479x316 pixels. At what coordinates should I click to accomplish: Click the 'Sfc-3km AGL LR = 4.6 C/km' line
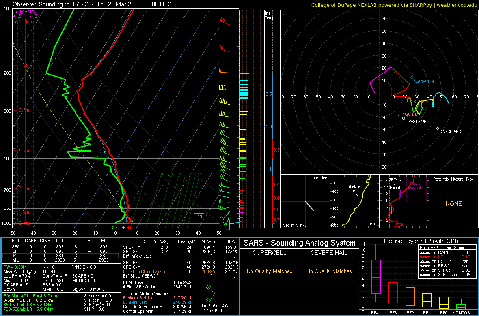pyautogui.click(x=30, y=296)
